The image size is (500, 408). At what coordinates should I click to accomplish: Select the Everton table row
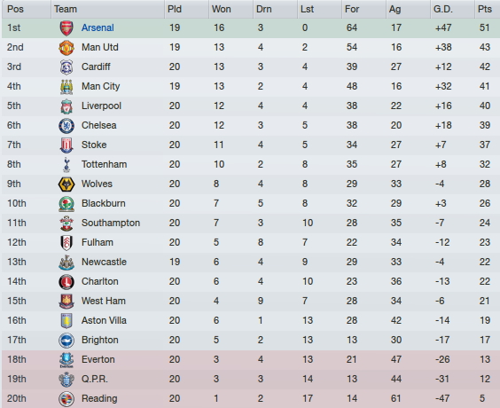pyautogui.click(x=251, y=360)
